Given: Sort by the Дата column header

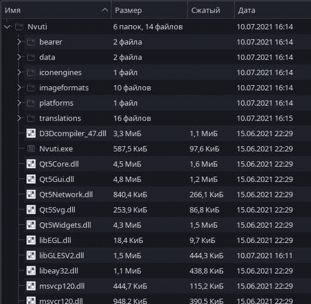Looking at the screenshot, I should pos(273,10).
